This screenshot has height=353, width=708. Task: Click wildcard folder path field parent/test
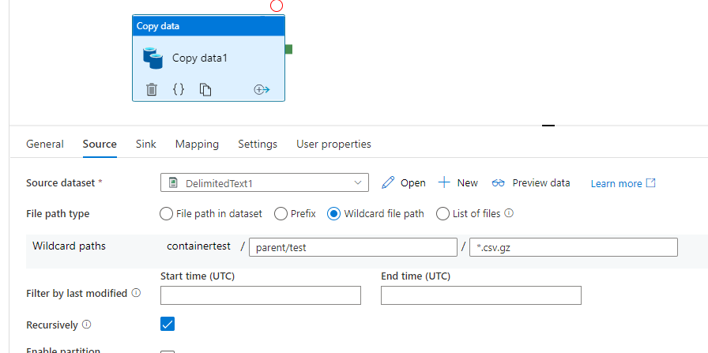pyautogui.click(x=353, y=247)
